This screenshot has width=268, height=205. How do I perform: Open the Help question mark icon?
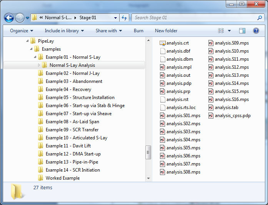pos(256,31)
